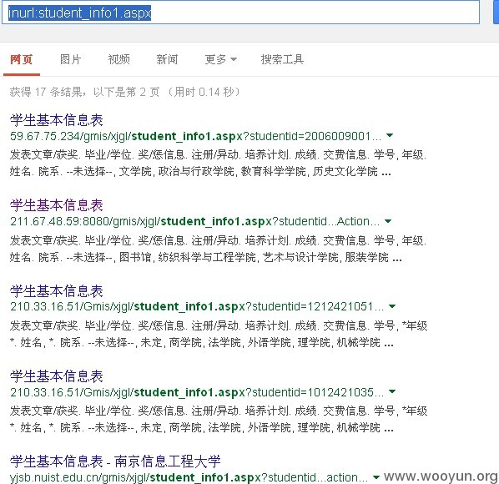Open the visited 学生基本信息表 result for 211.67.48.59
Screen dimensions: 499x484
(57, 205)
